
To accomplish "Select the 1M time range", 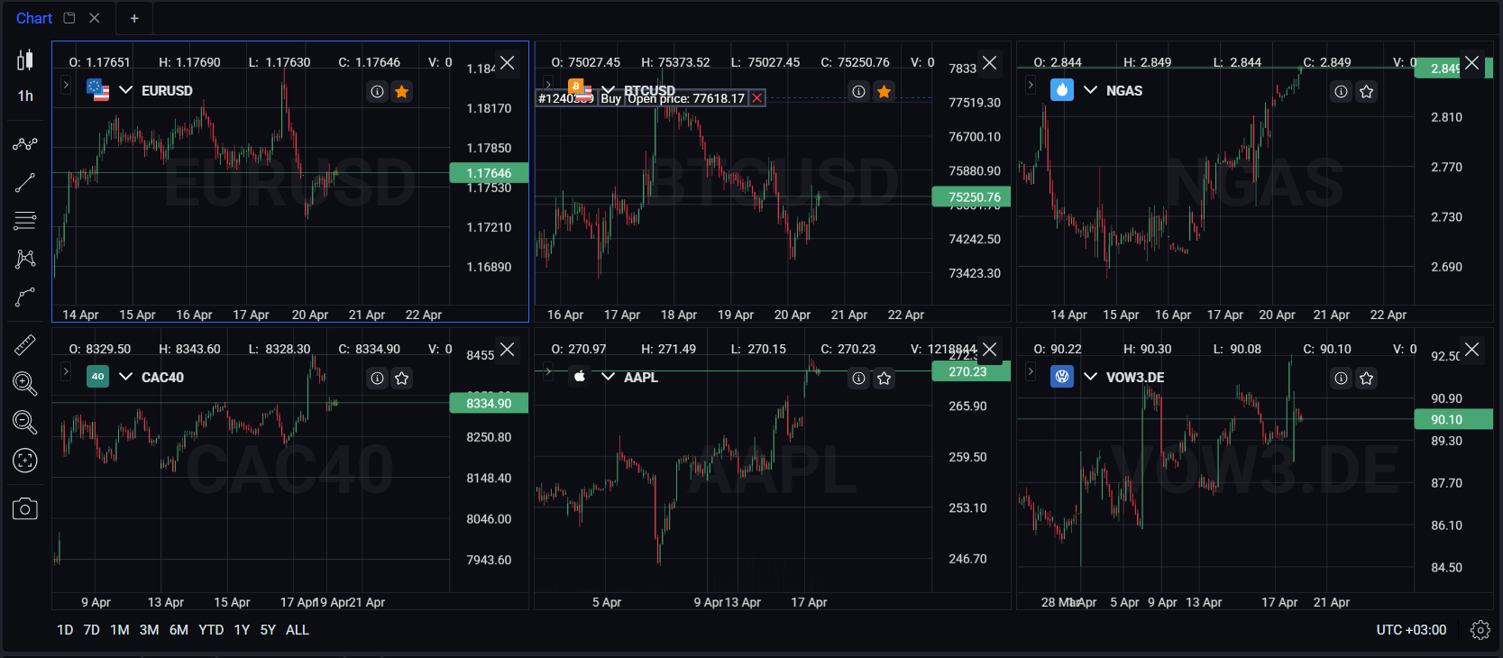I will 120,630.
